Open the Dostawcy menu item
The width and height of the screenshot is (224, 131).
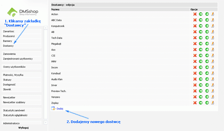(21, 46)
